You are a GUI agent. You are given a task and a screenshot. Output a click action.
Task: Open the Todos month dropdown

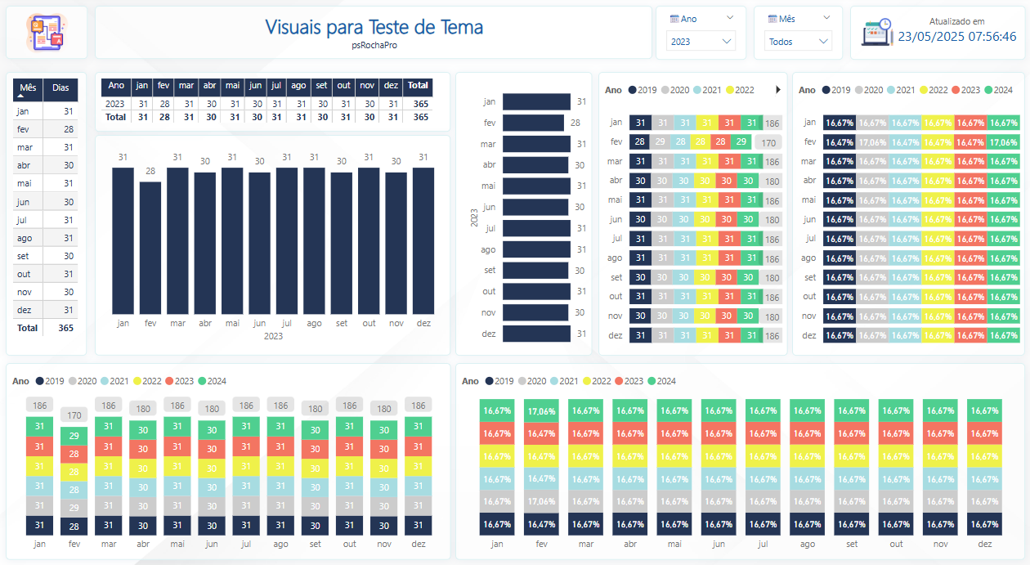(x=799, y=41)
